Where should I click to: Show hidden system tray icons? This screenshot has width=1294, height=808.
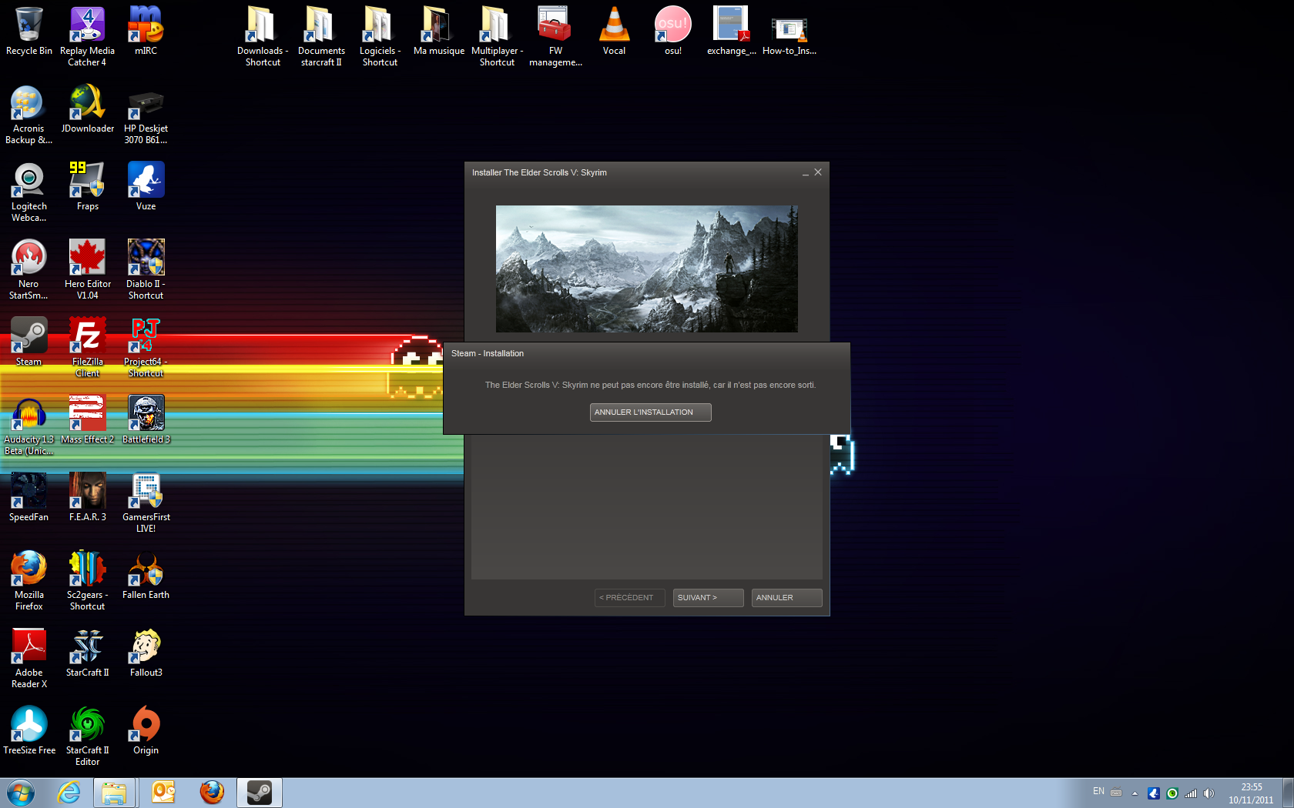click(1135, 793)
